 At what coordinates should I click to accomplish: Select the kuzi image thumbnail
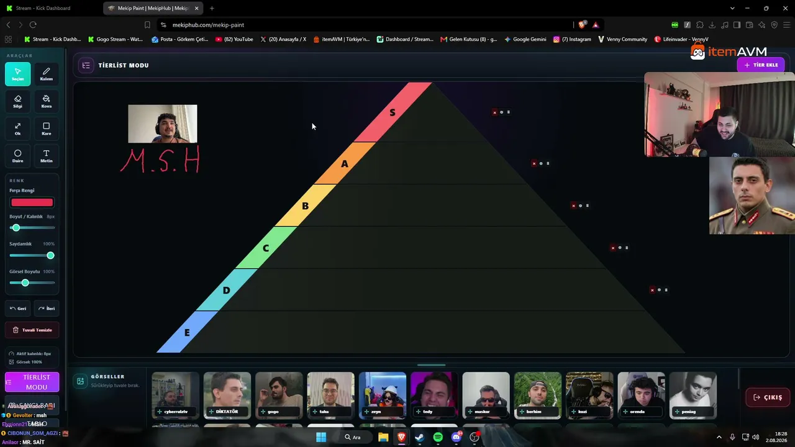click(x=589, y=395)
